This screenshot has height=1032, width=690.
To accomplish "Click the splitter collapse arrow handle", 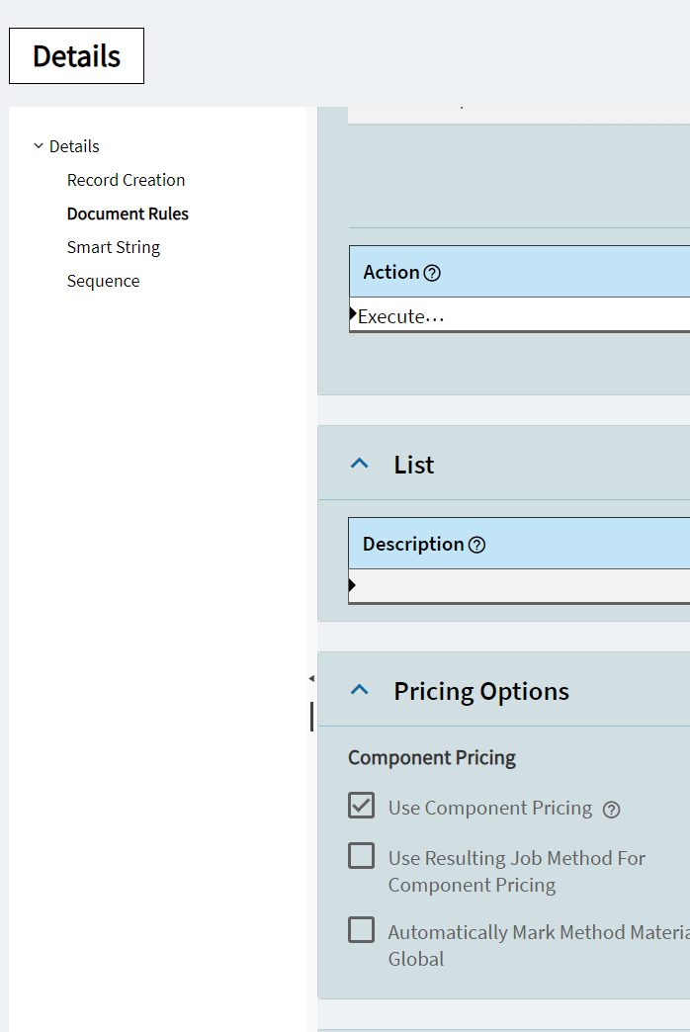I will [x=311, y=678].
